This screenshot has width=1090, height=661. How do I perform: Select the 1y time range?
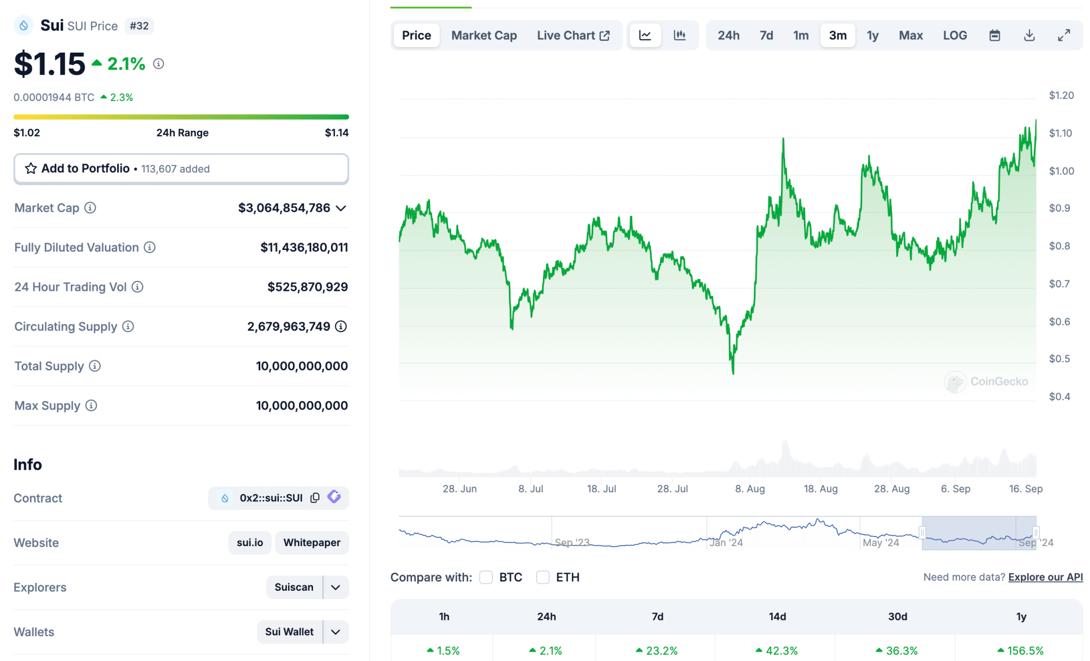(x=873, y=36)
